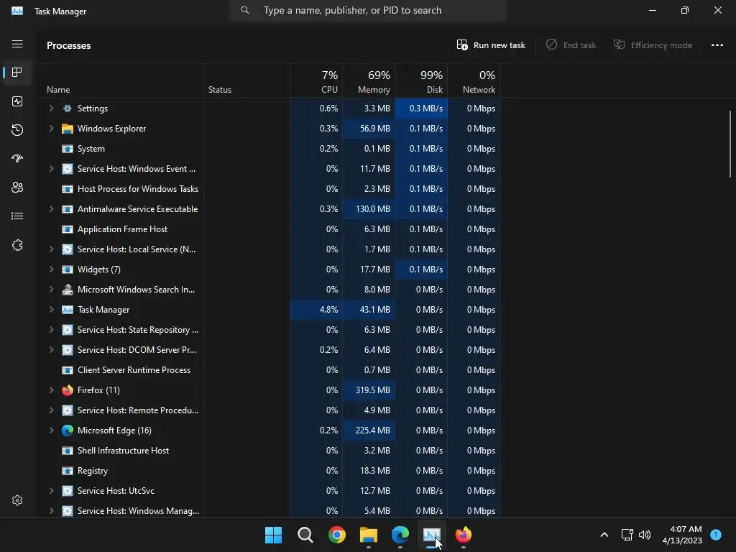Expand the Windows Explorer process group

click(x=51, y=129)
